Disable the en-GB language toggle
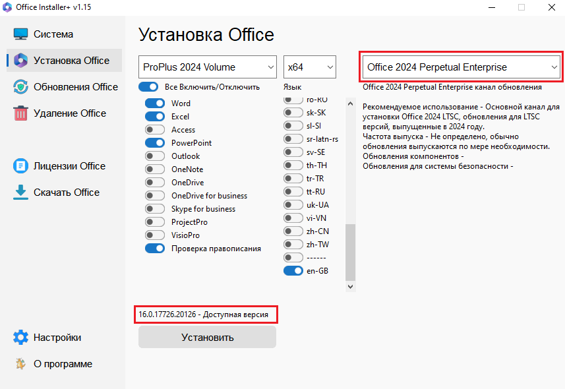 point(293,271)
